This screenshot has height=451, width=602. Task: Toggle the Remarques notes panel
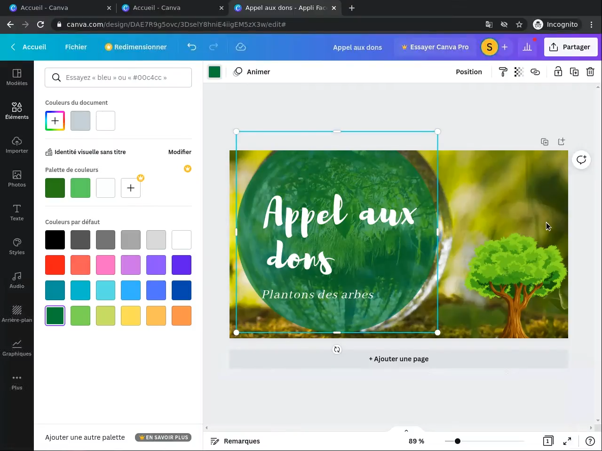point(235,441)
